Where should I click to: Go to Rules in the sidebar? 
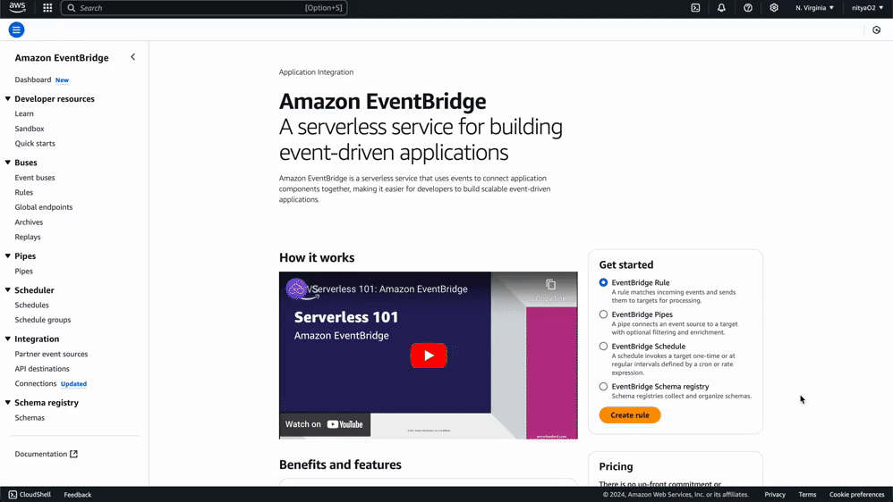24,192
